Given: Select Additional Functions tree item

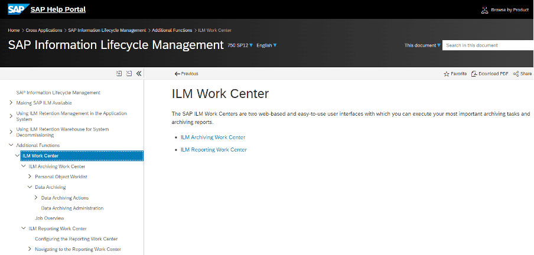Looking at the screenshot, I should pos(38,145).
